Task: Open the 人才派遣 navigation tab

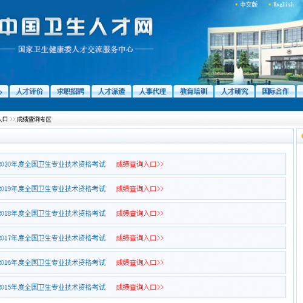Action: point(112,92)
